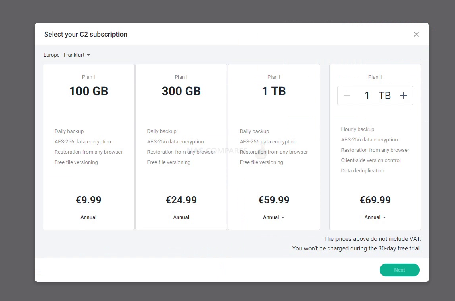
Task: Click the 300 GB heading
Action: 181,91
